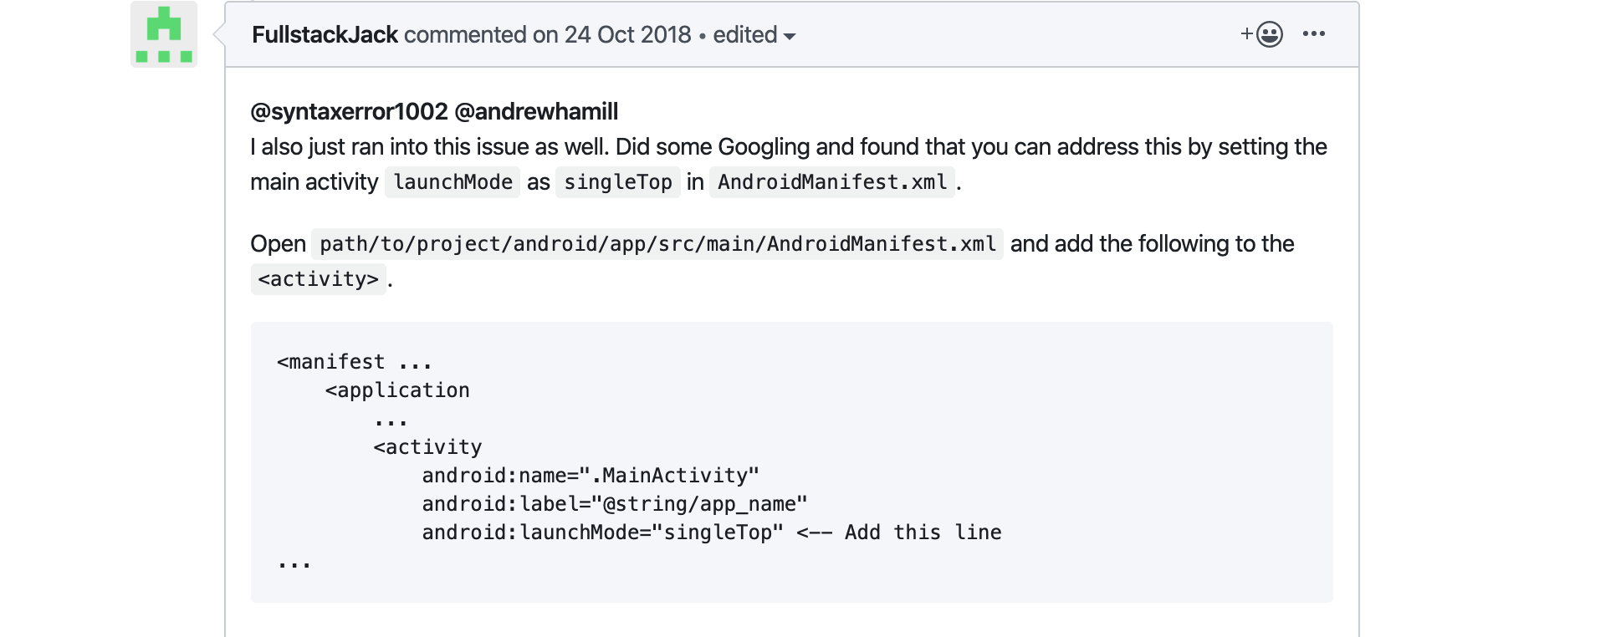
Task: Click the <manifest ... line in code block
Action: [355, 362]
